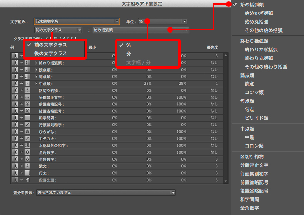
Task: Click the 漢 glyph icon in 上記以外の和字 row
Action: tap(27, 146)
